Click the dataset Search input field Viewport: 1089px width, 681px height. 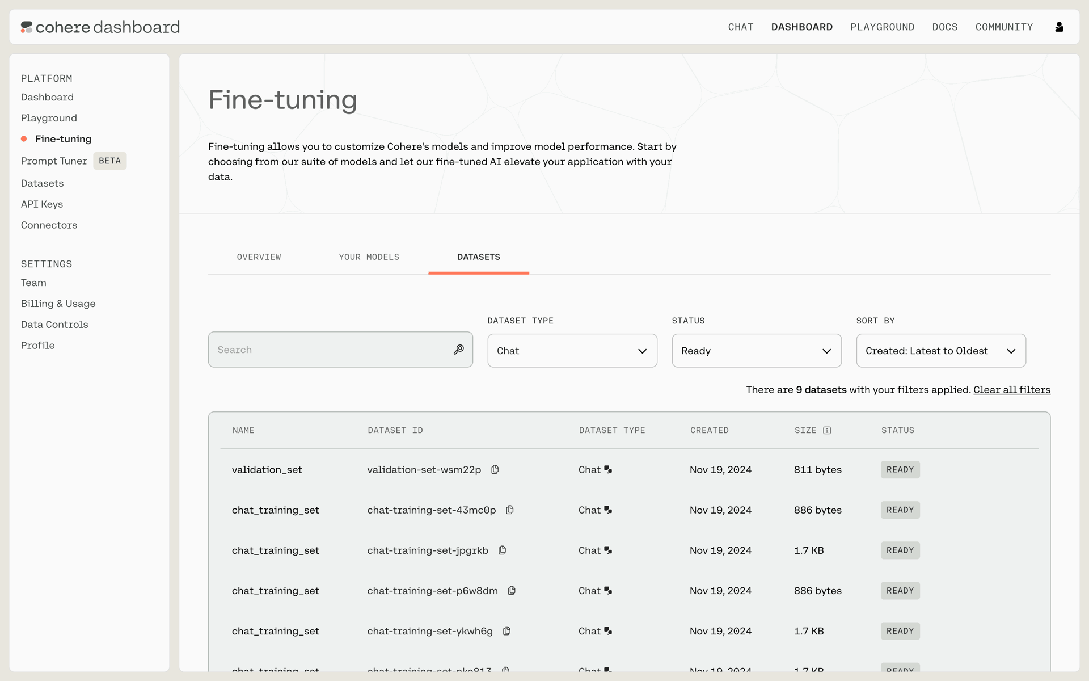tap(340, 350)
